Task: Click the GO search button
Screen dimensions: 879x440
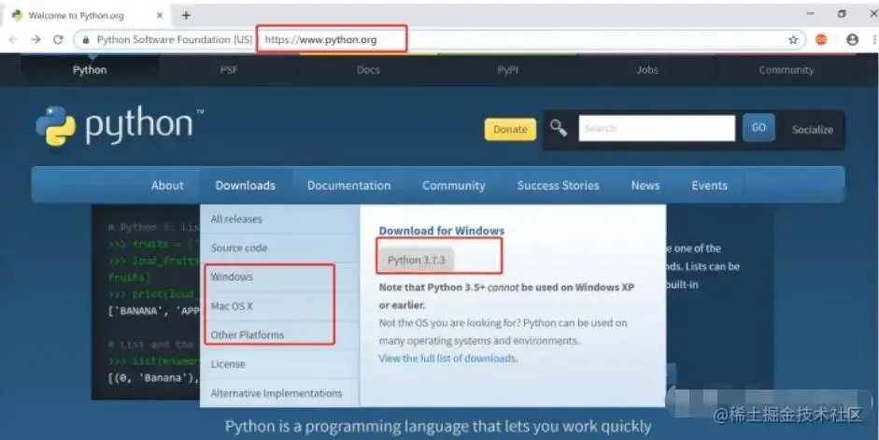Action: pyautogui.click(x=758, y=128)
